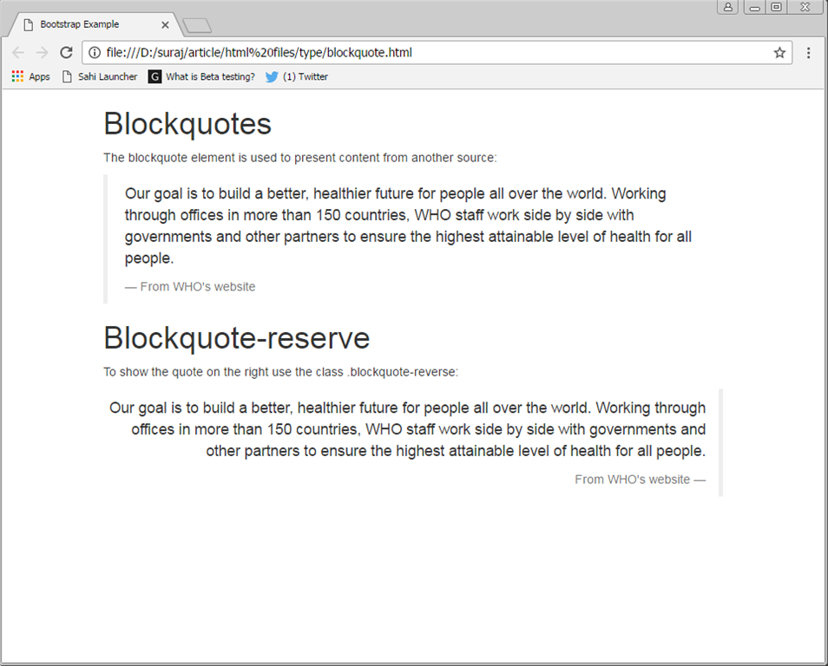This screenshot has width=828, height=666.
Task: Click the 'From WHO's website —' right-aligned footer
Action: [x=640, y=480]
